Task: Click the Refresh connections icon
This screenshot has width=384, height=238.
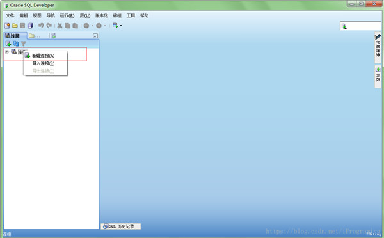Action: pyautogui.click(x=16, y=44)
